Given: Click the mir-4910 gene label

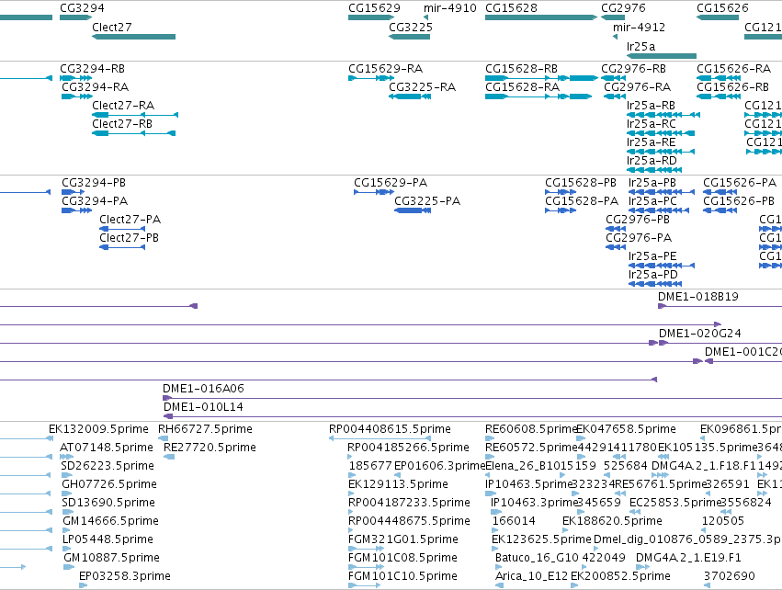Looking at the screenshot, I should coord(450,8).
